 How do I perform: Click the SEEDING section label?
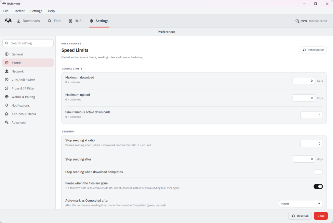[68, 131]
